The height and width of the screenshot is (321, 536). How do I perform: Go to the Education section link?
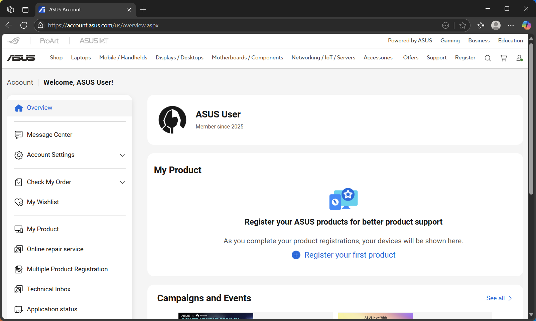coord(510,41)
